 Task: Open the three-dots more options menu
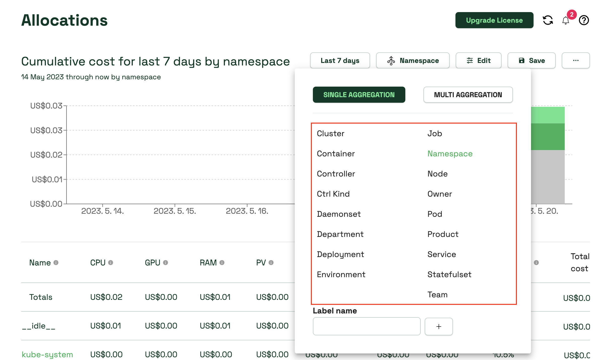(576, 60)
